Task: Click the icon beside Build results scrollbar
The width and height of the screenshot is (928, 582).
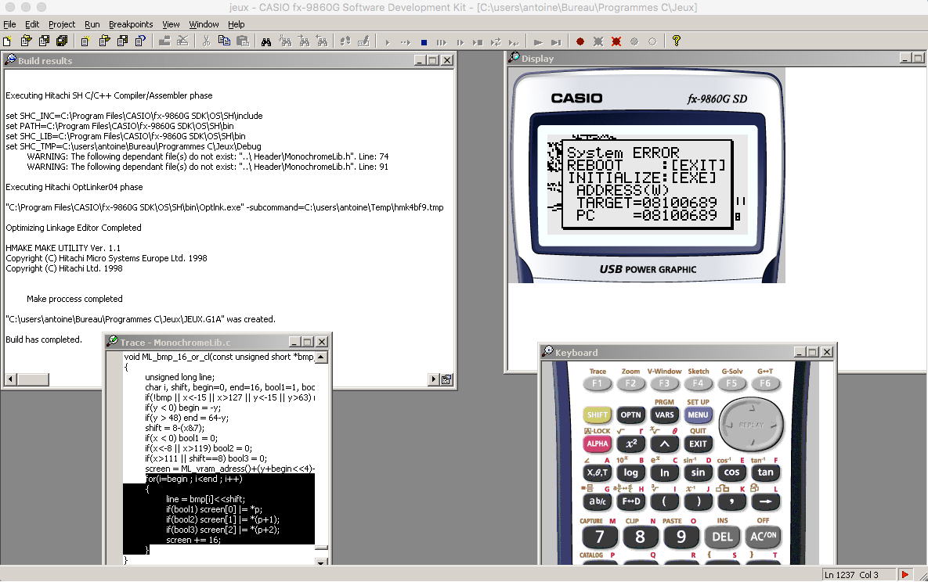Action: (x=447, y=379)
